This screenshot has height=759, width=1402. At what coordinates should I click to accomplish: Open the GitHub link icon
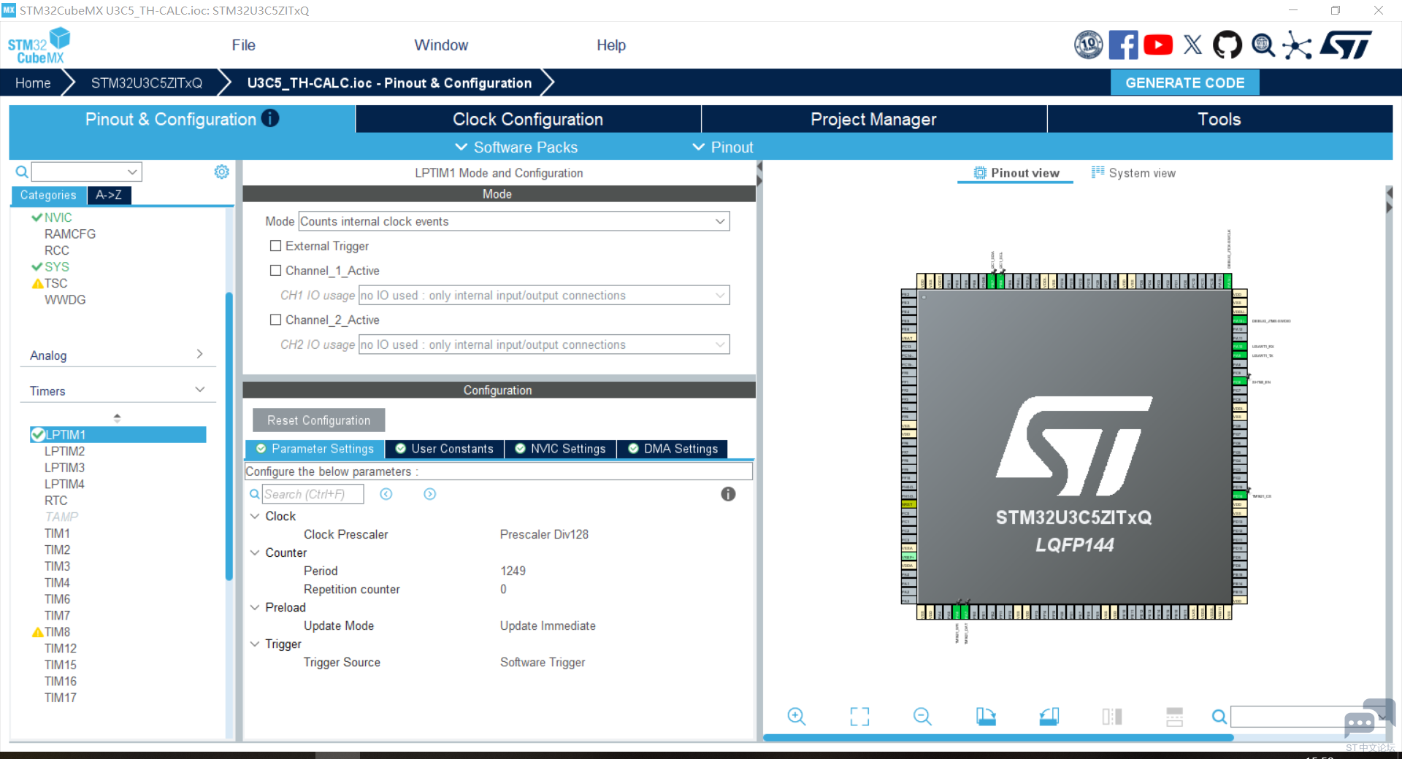[1227, 45]
